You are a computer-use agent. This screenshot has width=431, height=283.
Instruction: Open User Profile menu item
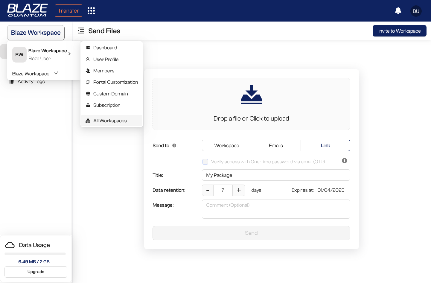pos(112,59)
